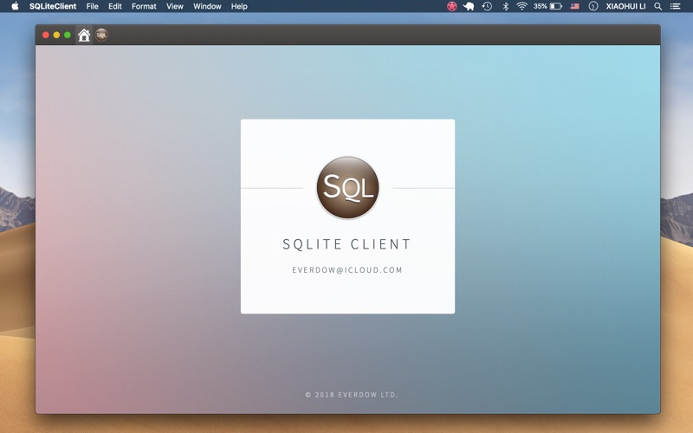The height and width of the screenshot is (433, 693).
Task: Click the © 2018 EVERDOW LTD. footer text
Action: pos(352,395)
